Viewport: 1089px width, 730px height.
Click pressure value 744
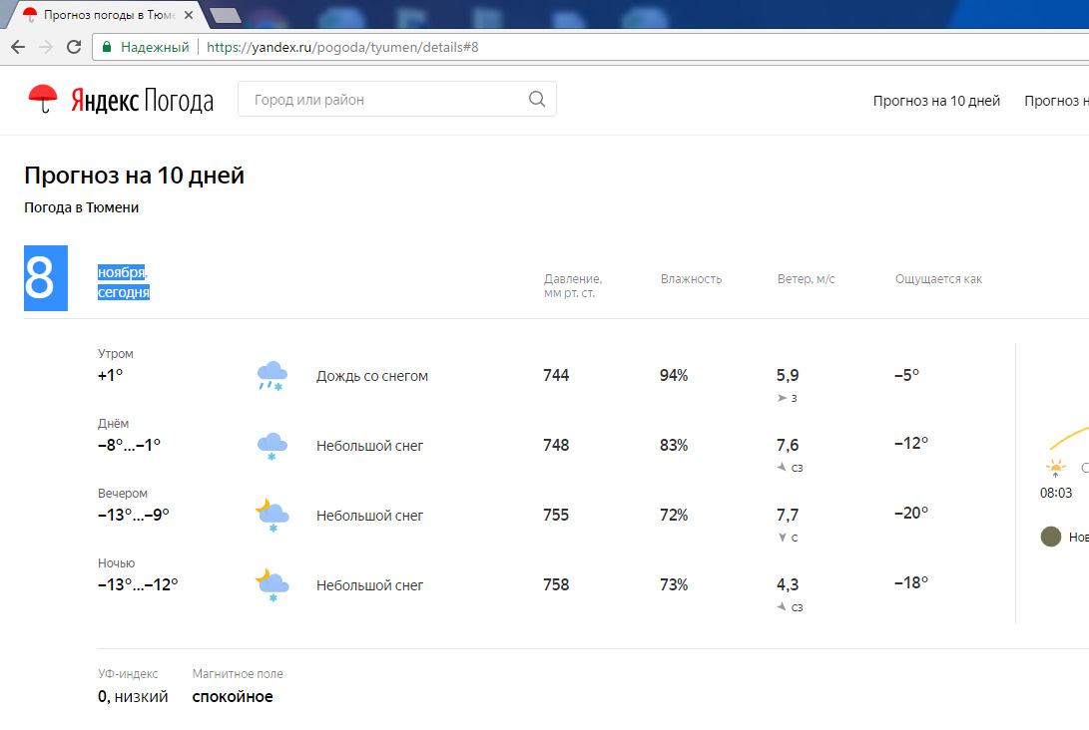pos(556,375)
